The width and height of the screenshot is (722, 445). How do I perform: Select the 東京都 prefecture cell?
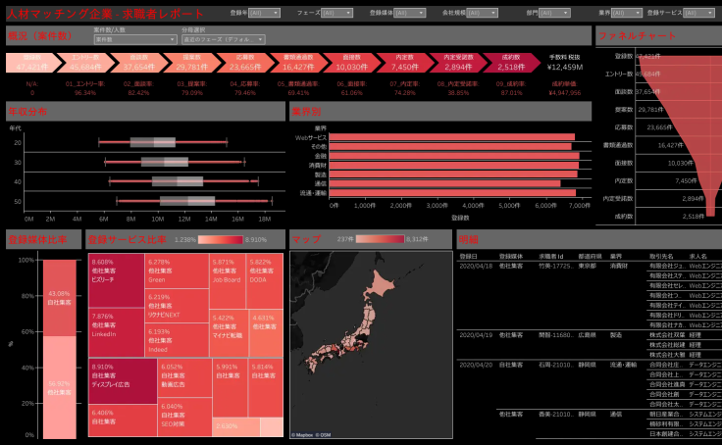pos(588,266)
